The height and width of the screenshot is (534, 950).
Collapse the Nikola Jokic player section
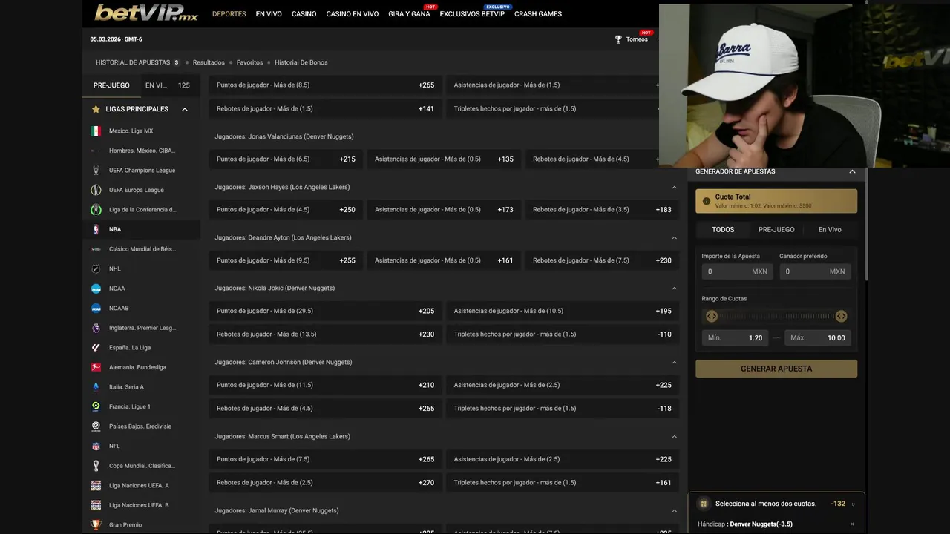pyautogui.click(x=674, y=288)
